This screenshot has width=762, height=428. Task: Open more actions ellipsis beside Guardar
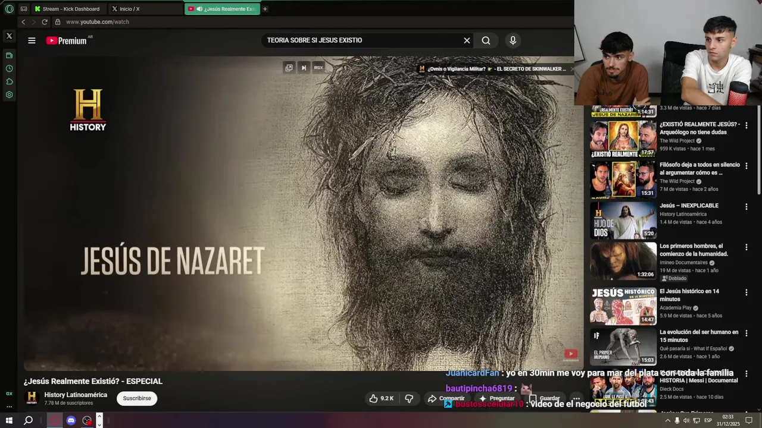click(576, 398)
